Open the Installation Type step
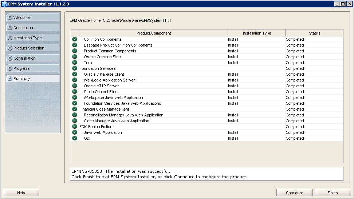The image size is (354, 199). coord(32,38)
